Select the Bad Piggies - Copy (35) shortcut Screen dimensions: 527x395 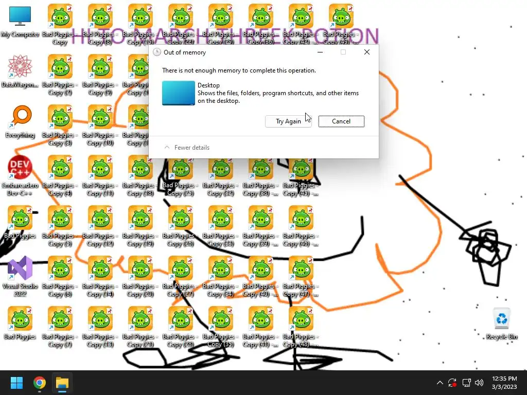click(220, 327)
